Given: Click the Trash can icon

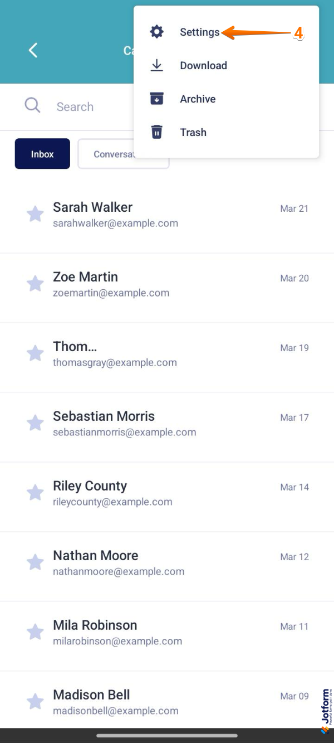Looking at the screenshot, I should pos(156,132).
